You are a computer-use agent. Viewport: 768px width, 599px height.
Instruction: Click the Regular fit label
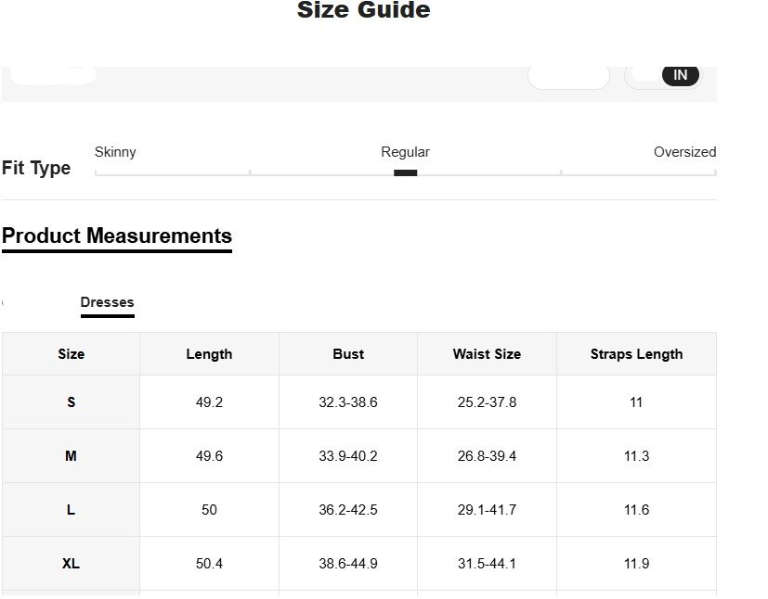click(x=405, y=152)
